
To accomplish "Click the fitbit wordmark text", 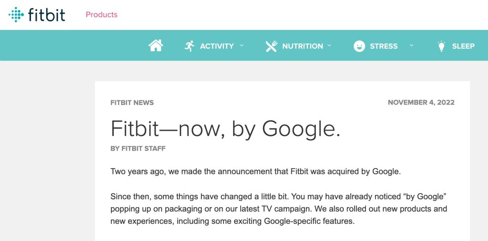I will point(47,15).
